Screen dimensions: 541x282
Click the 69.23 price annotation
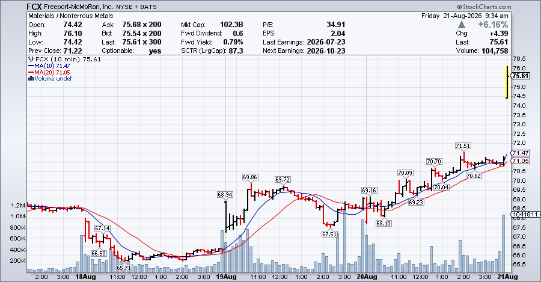pyautogui.click(x=416, y=202)
